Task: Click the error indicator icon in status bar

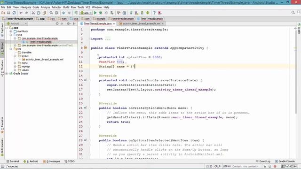Action: point(275,166)
